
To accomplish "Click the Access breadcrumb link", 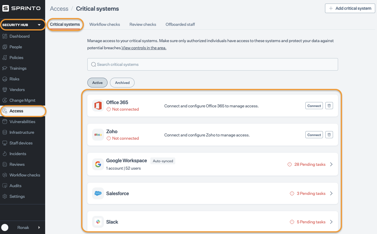I will (59, 9).
